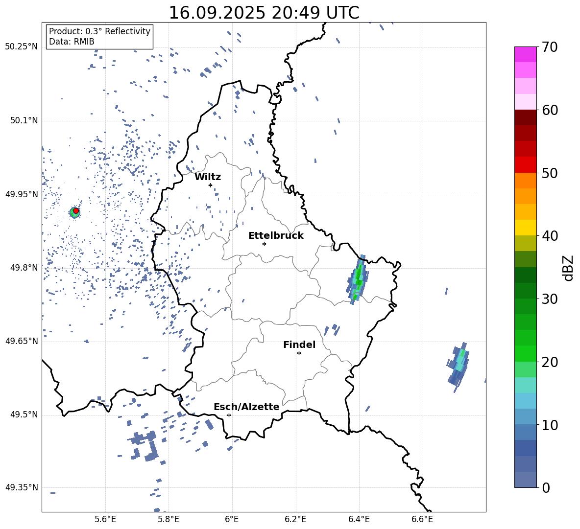The image size is (580, 529).
Task: Click the Esch/Alzette station cross marker
Action: (229, 415)
